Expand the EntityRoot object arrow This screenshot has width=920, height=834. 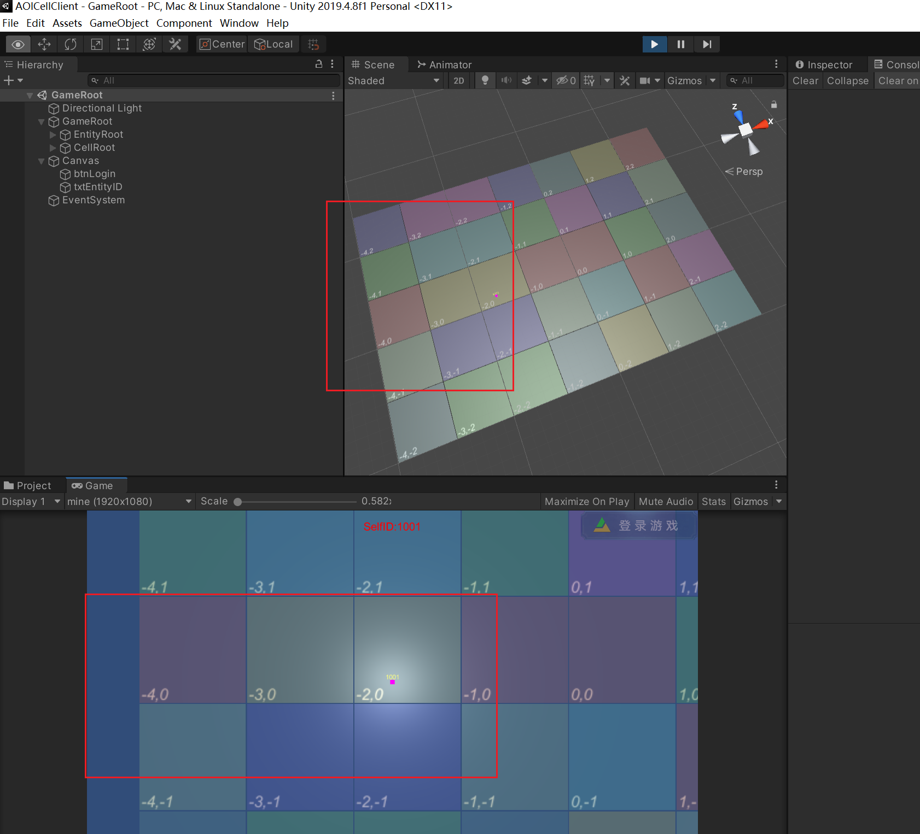53,135
